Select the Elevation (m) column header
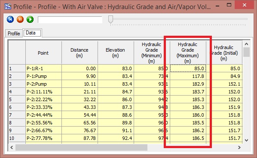Image resolution: width=257 pixels, height=158 pixels. click(116, 53)
